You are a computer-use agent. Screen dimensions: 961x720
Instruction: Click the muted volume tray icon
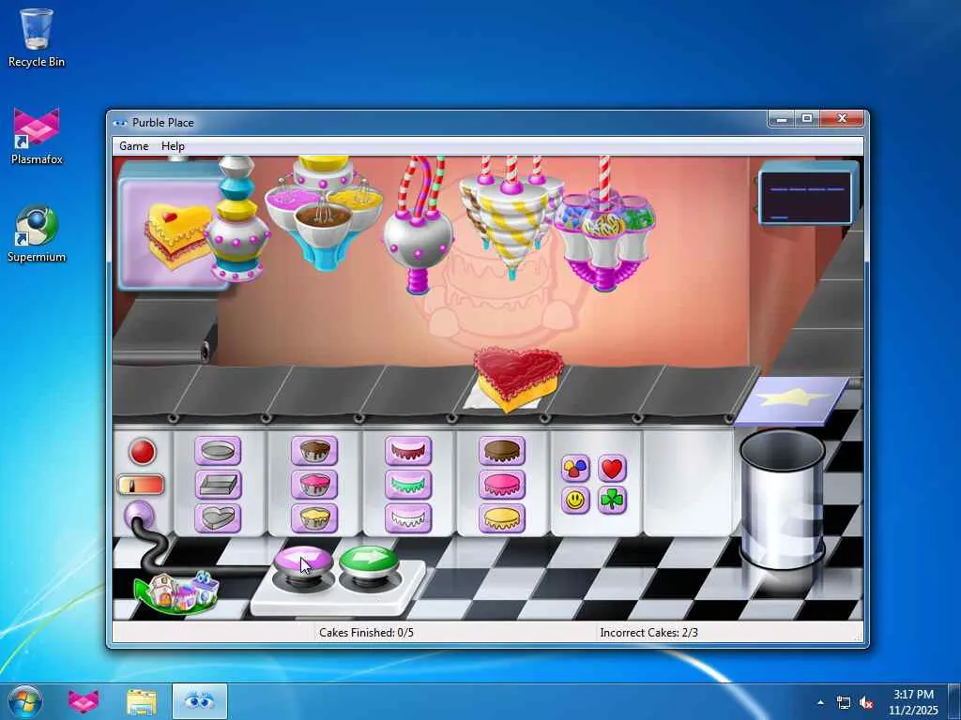point(866,703)
